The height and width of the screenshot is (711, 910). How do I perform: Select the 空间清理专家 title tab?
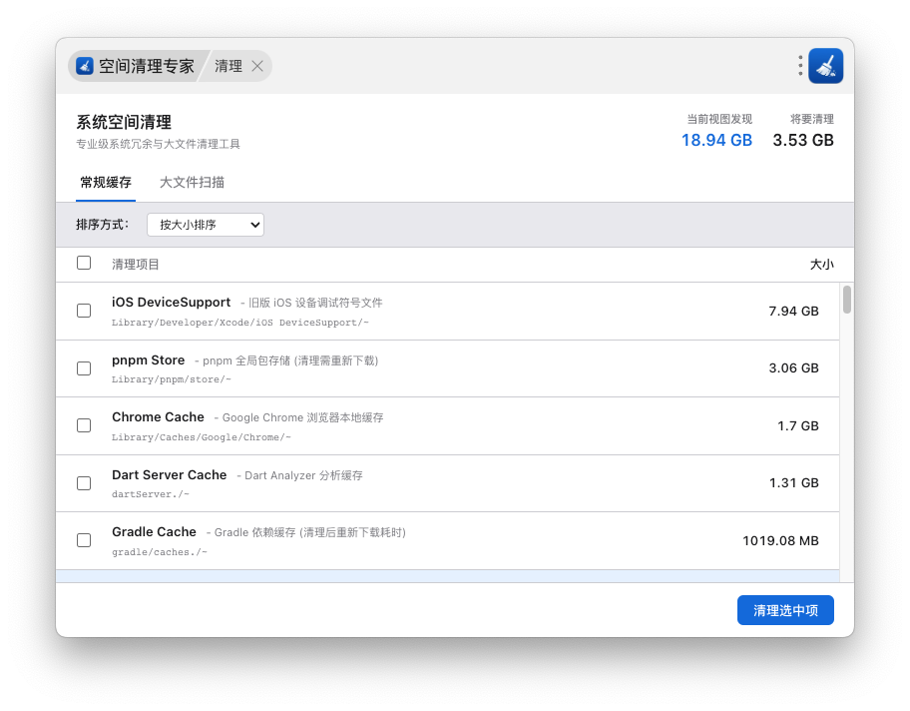(x=138, y=66)
